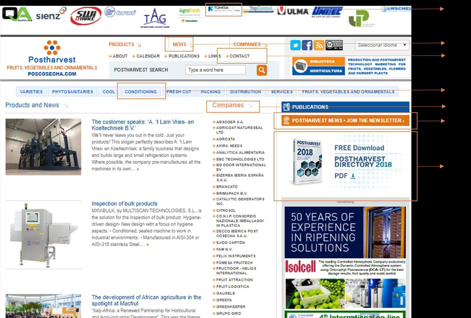Screen dimensions: 471x318
Task: Click the MXV-BULK inspection machine thumbnail
Action: [43, 235]
